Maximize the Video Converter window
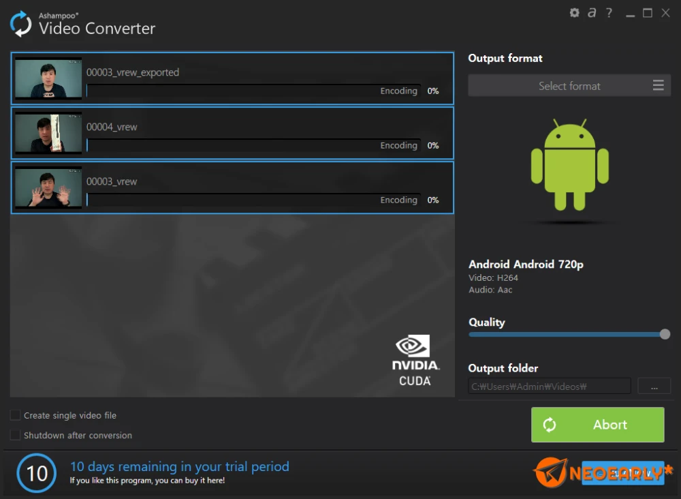The width and height of the screenshot is (681, 499). (x=648, y=13)
